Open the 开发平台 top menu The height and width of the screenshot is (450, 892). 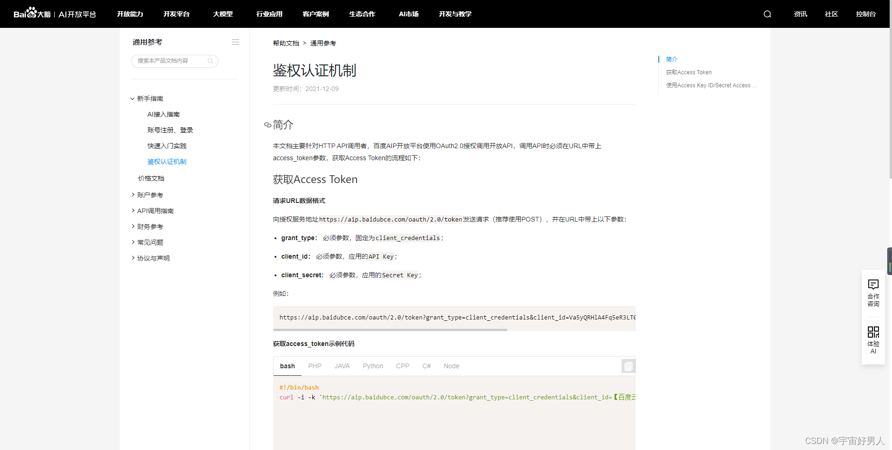click(x=177, y=14)
